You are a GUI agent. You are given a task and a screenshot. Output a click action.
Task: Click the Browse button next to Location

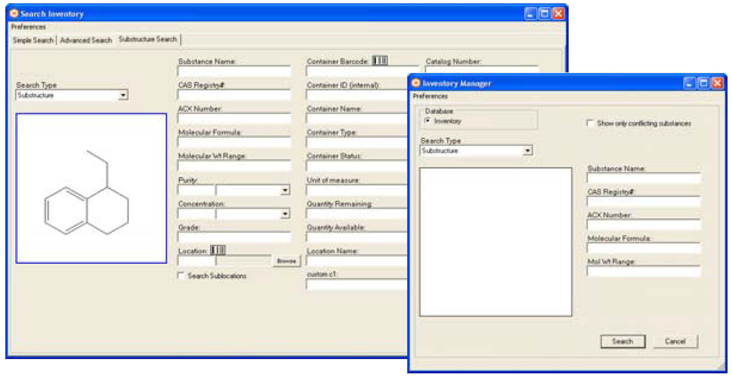[x=286, y=261]
